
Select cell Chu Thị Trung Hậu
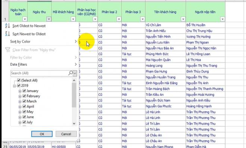tap(205, 31)
